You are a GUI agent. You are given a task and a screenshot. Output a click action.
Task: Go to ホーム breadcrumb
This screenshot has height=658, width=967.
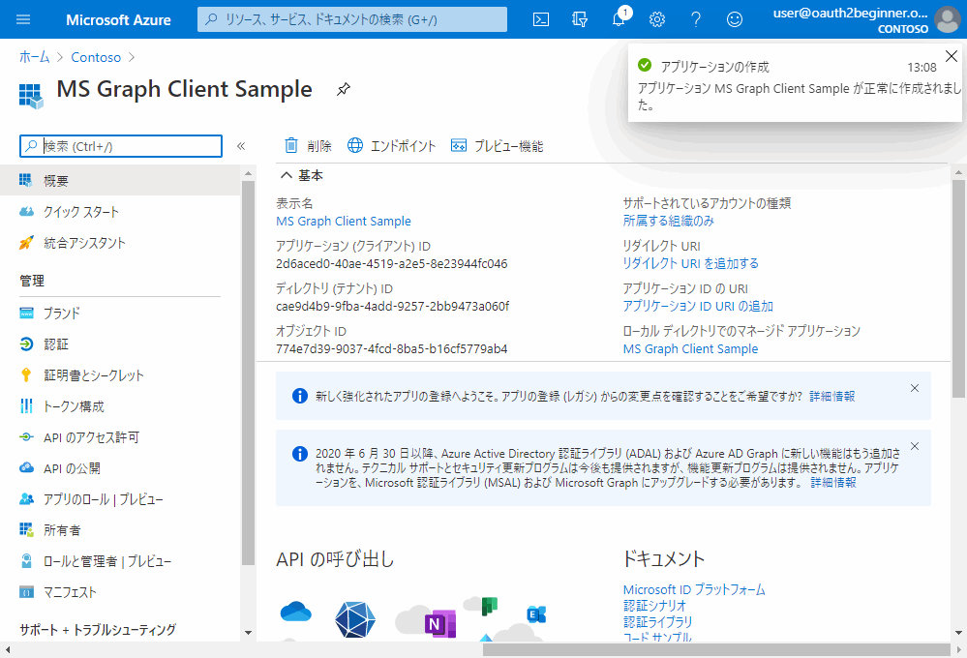point(35,57)
